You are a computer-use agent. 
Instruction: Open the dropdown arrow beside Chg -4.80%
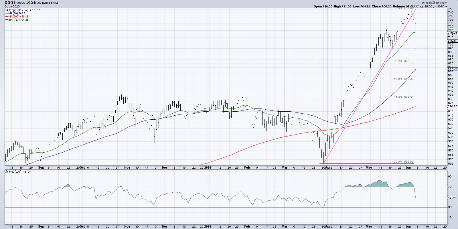446,7
